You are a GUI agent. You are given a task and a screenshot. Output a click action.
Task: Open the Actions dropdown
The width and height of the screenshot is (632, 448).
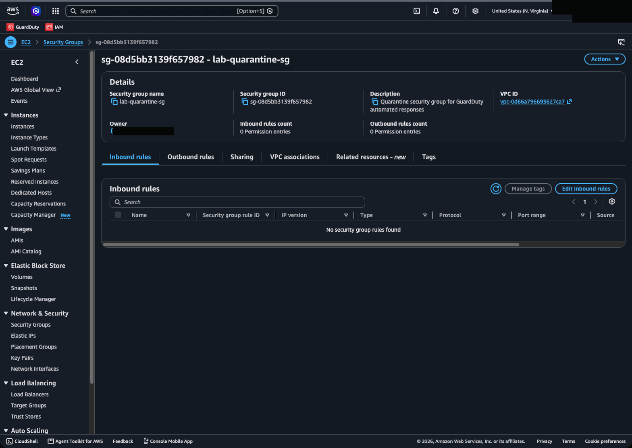pos(605,59)
